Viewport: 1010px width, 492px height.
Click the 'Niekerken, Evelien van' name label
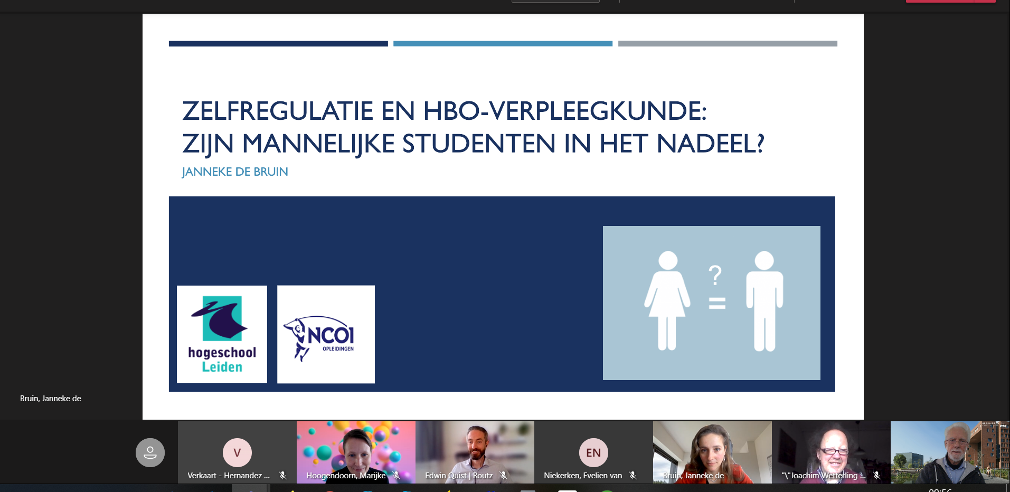point(583,476)
